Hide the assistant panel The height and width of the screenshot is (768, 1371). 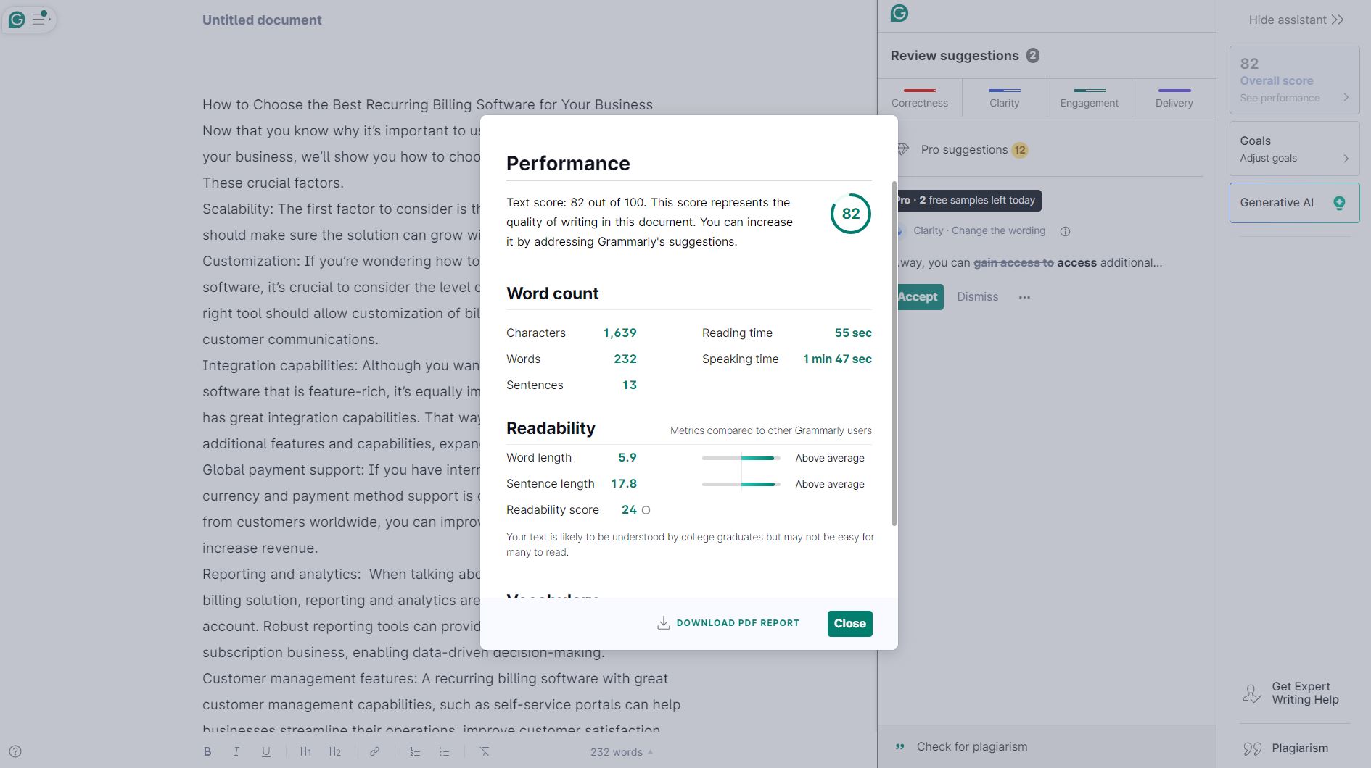(1296, 20)
